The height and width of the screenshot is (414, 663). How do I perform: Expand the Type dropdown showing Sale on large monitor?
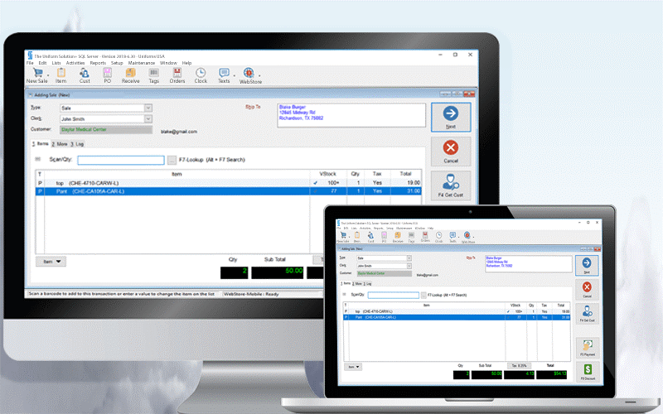pos(148,108)
